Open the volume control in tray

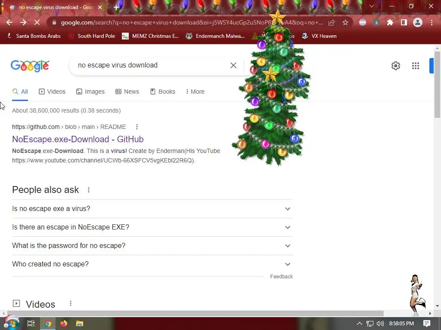tap(380, 324)
